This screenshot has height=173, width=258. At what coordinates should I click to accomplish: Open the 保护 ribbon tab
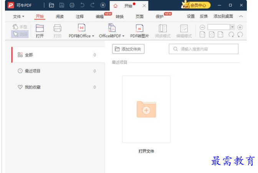coord(159,16)
